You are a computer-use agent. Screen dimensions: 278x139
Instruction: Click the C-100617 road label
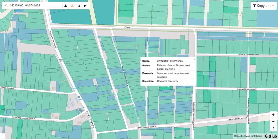[128, 27]
